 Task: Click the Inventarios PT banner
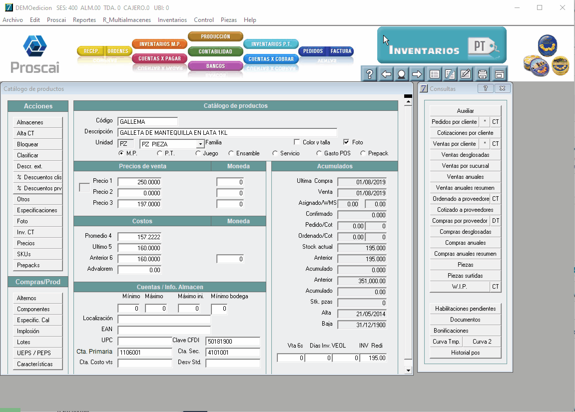point(442,45)
